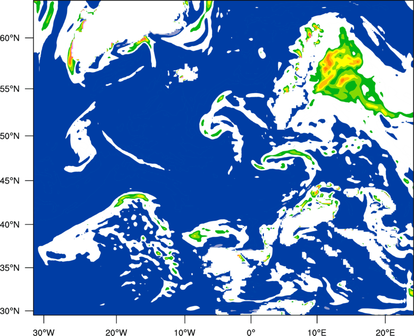Click the 0° longitude label
Image resolution: width=414 pixels, height=336 pixels.
pos(251,332)
